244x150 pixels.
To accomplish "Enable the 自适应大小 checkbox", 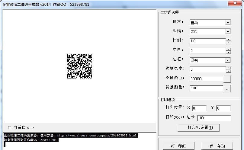I will coord(10,128).
